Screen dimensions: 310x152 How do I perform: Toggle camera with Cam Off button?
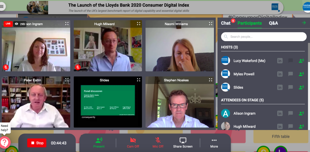(133, 143)
